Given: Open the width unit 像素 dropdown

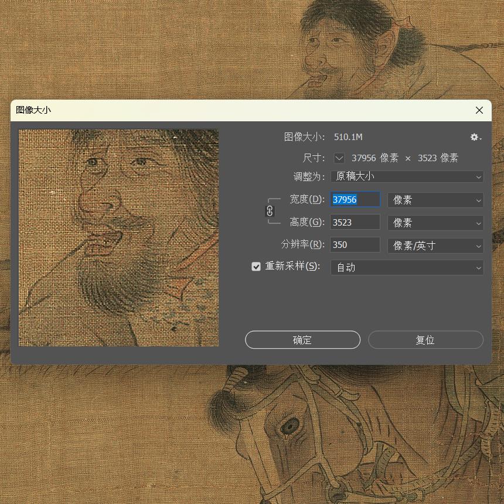Looking at the screenshot, I should [x=435, y=200].
